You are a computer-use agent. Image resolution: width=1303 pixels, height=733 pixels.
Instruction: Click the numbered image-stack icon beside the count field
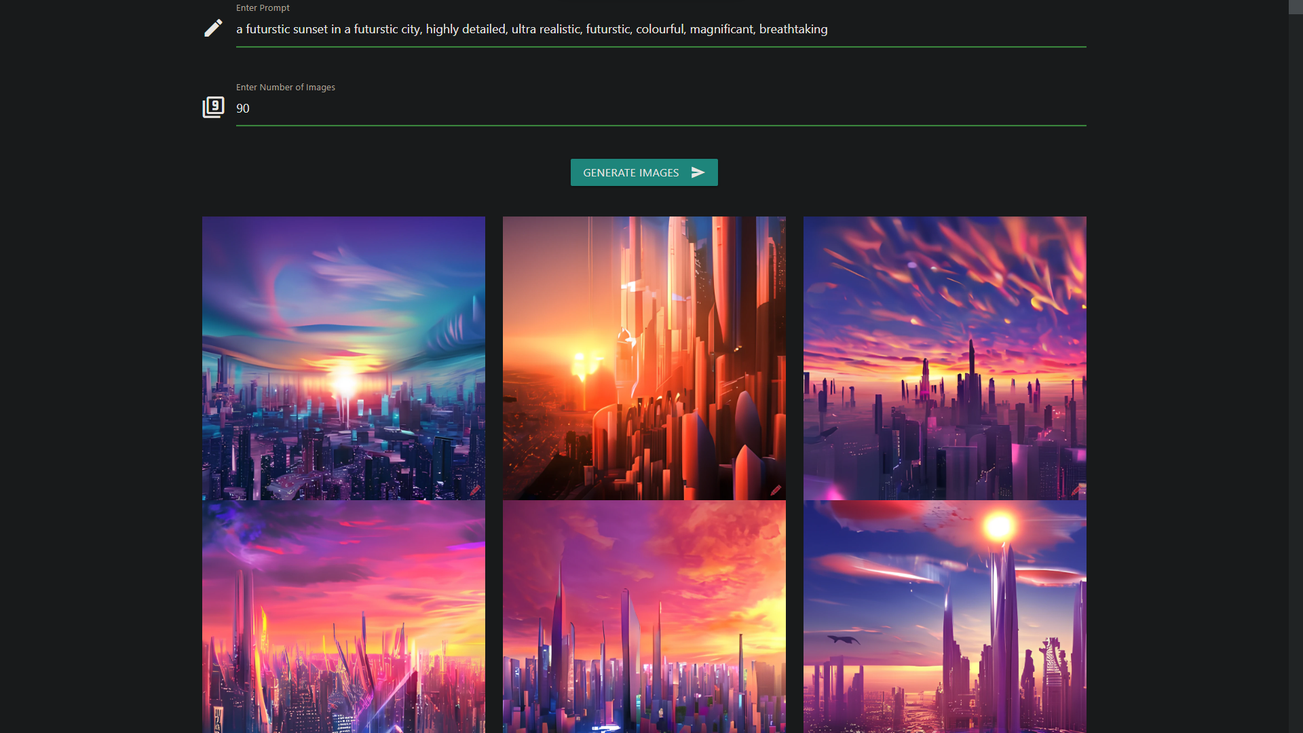pyautogui.click(x=213, y=107)
